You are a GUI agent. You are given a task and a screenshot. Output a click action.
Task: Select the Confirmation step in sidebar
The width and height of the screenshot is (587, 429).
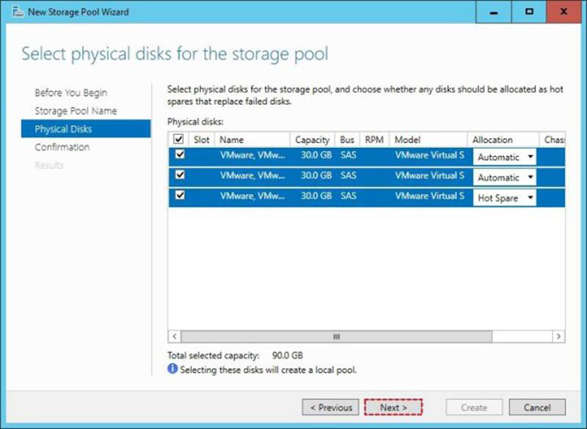click(62, 147)
